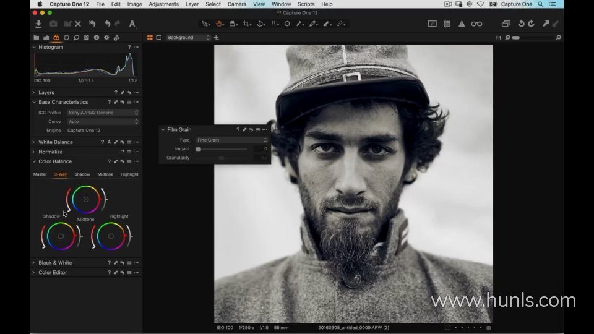
Task: Click the White Balance auto 'A' icon
Action: pyautogui.click(x=109, y=142)
